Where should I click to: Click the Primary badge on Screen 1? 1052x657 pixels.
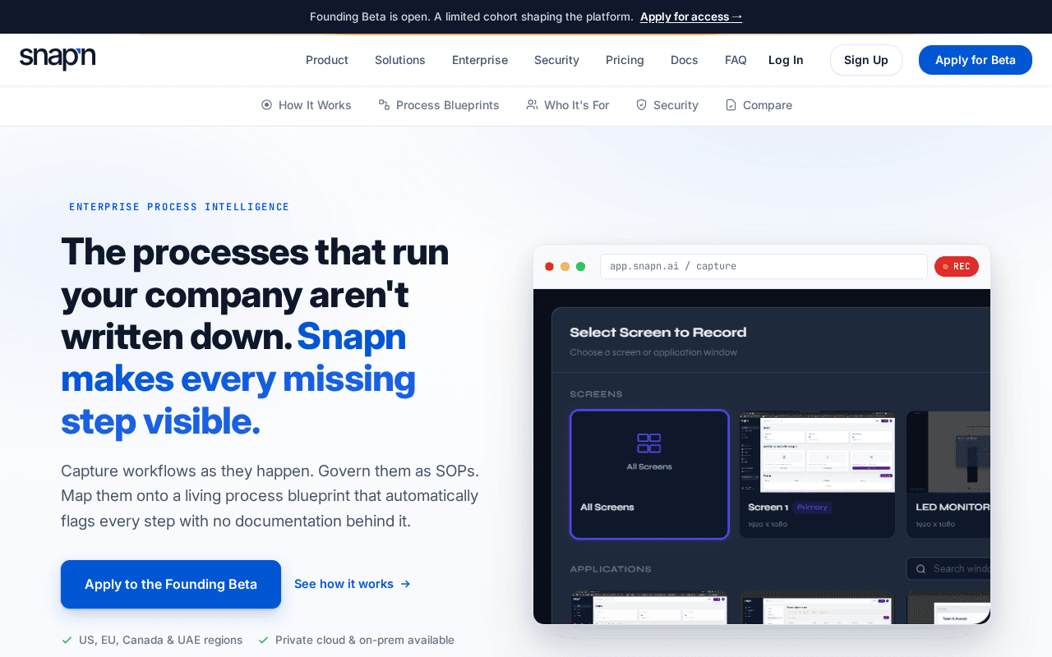812,508
